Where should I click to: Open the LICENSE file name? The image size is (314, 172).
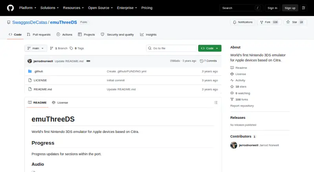40,80
